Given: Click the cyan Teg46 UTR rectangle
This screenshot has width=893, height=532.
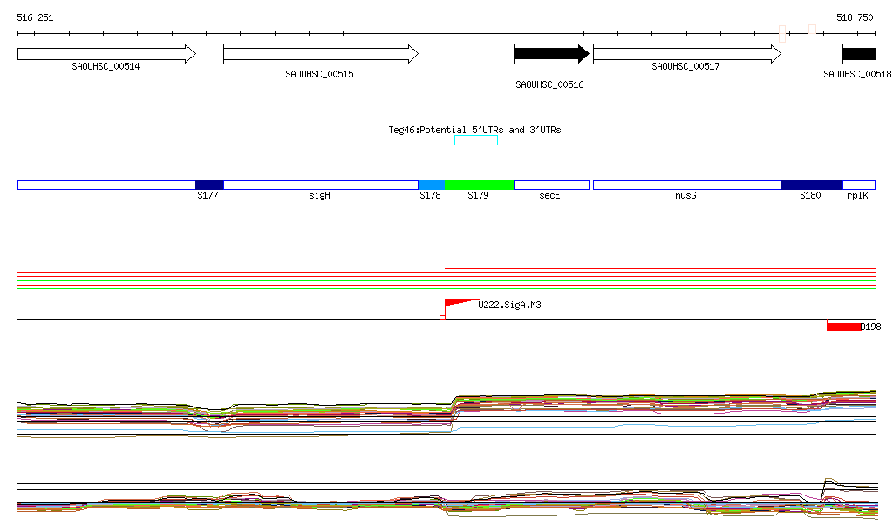Looking at the screenshot, I should 476,140.
